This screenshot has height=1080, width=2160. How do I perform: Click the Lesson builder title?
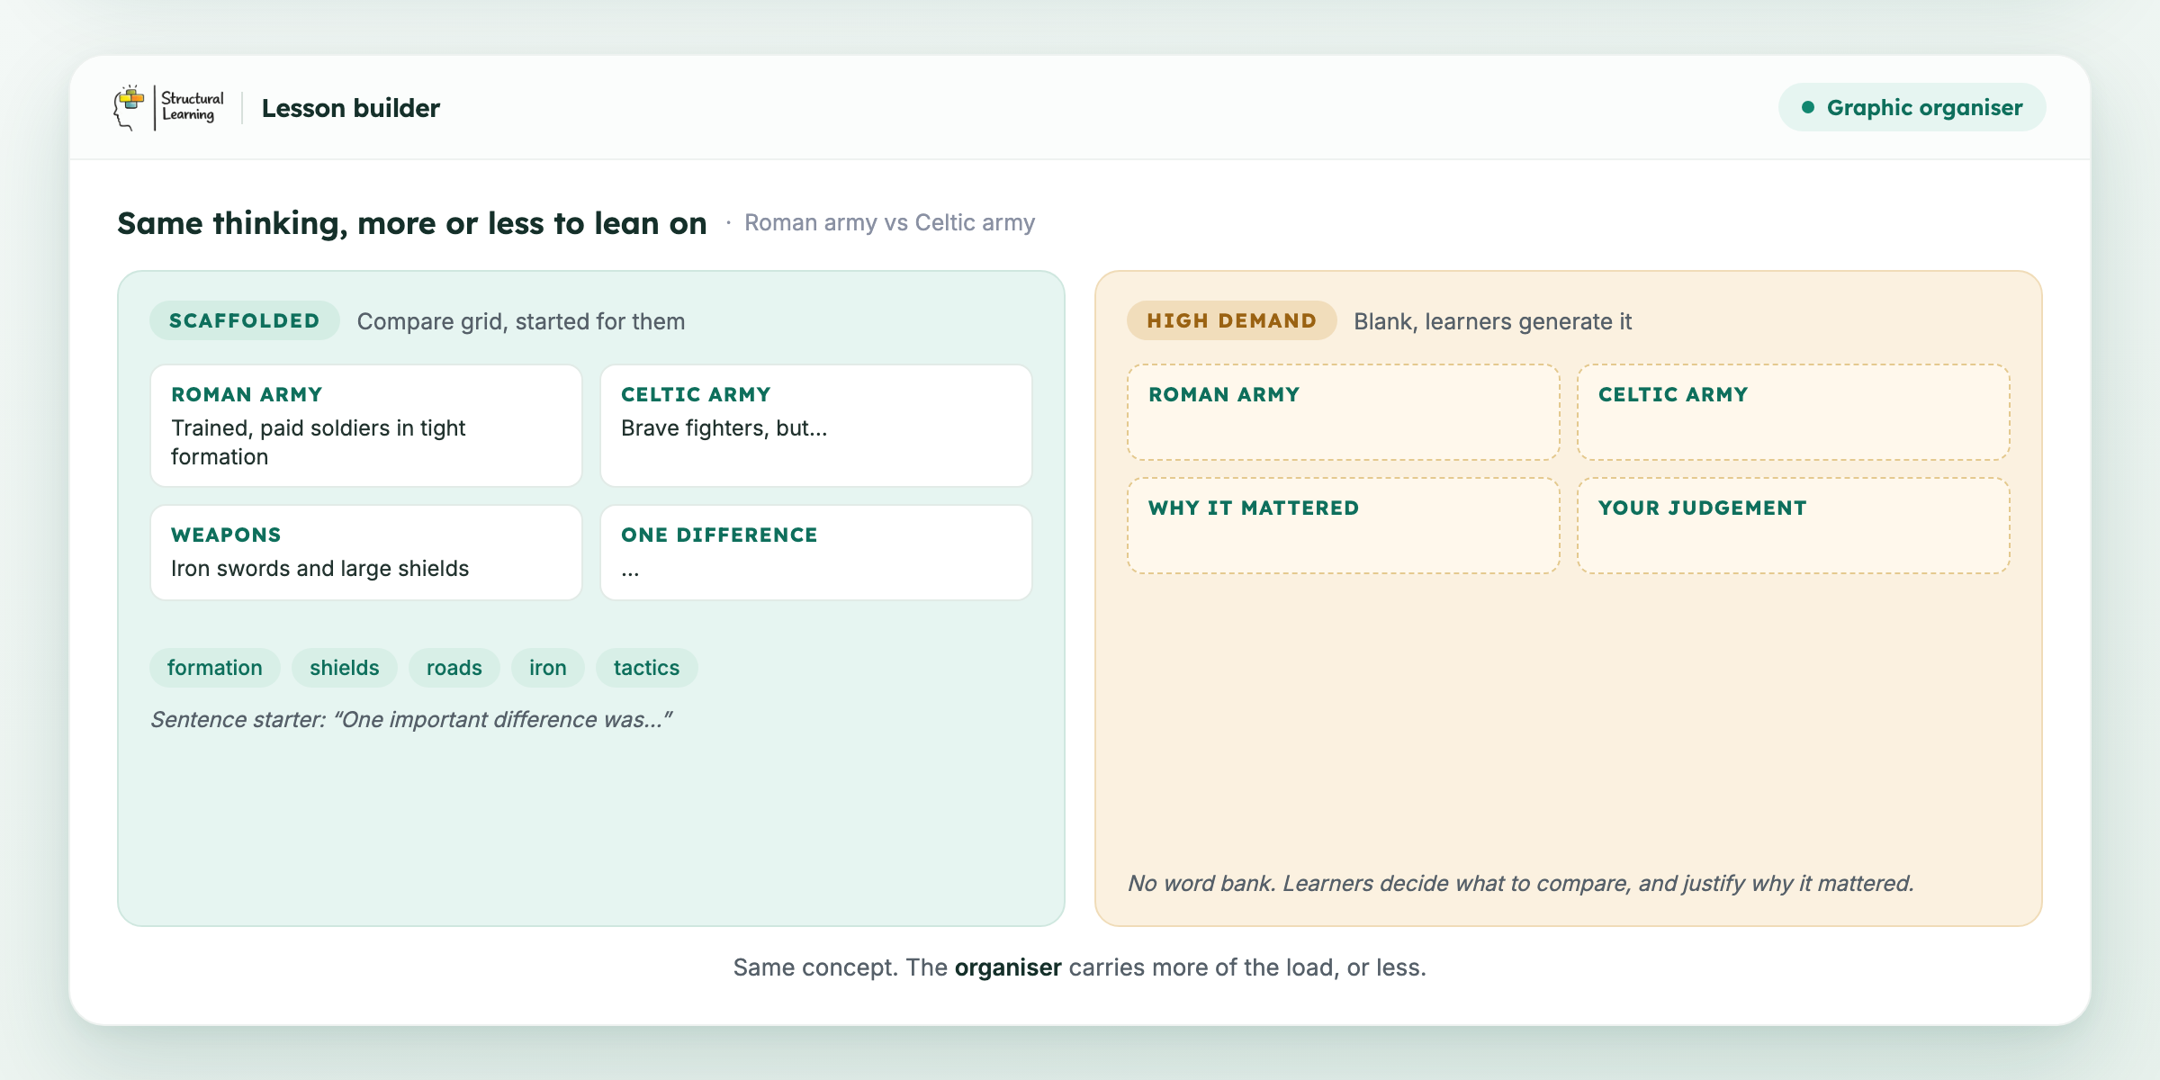(351, 108)
